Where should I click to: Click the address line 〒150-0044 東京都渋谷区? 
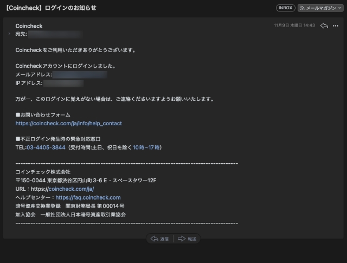[x=86, y=181]
